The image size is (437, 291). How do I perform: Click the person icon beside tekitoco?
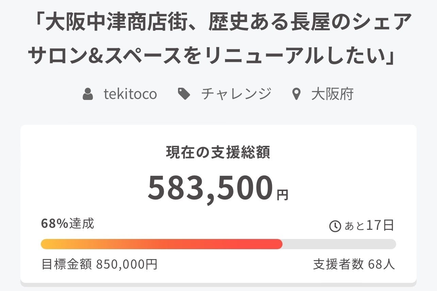click(x=88, y=94)
